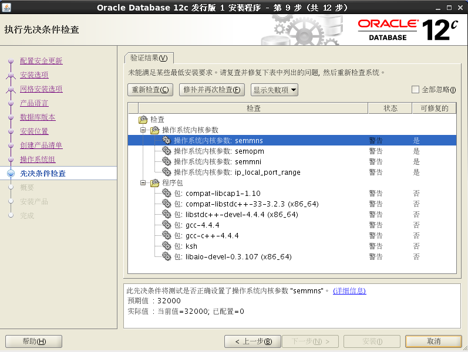Screen dimensions: 468x352
Task: Click the 预期值 : 32000 text
Action: coord(154,301)
